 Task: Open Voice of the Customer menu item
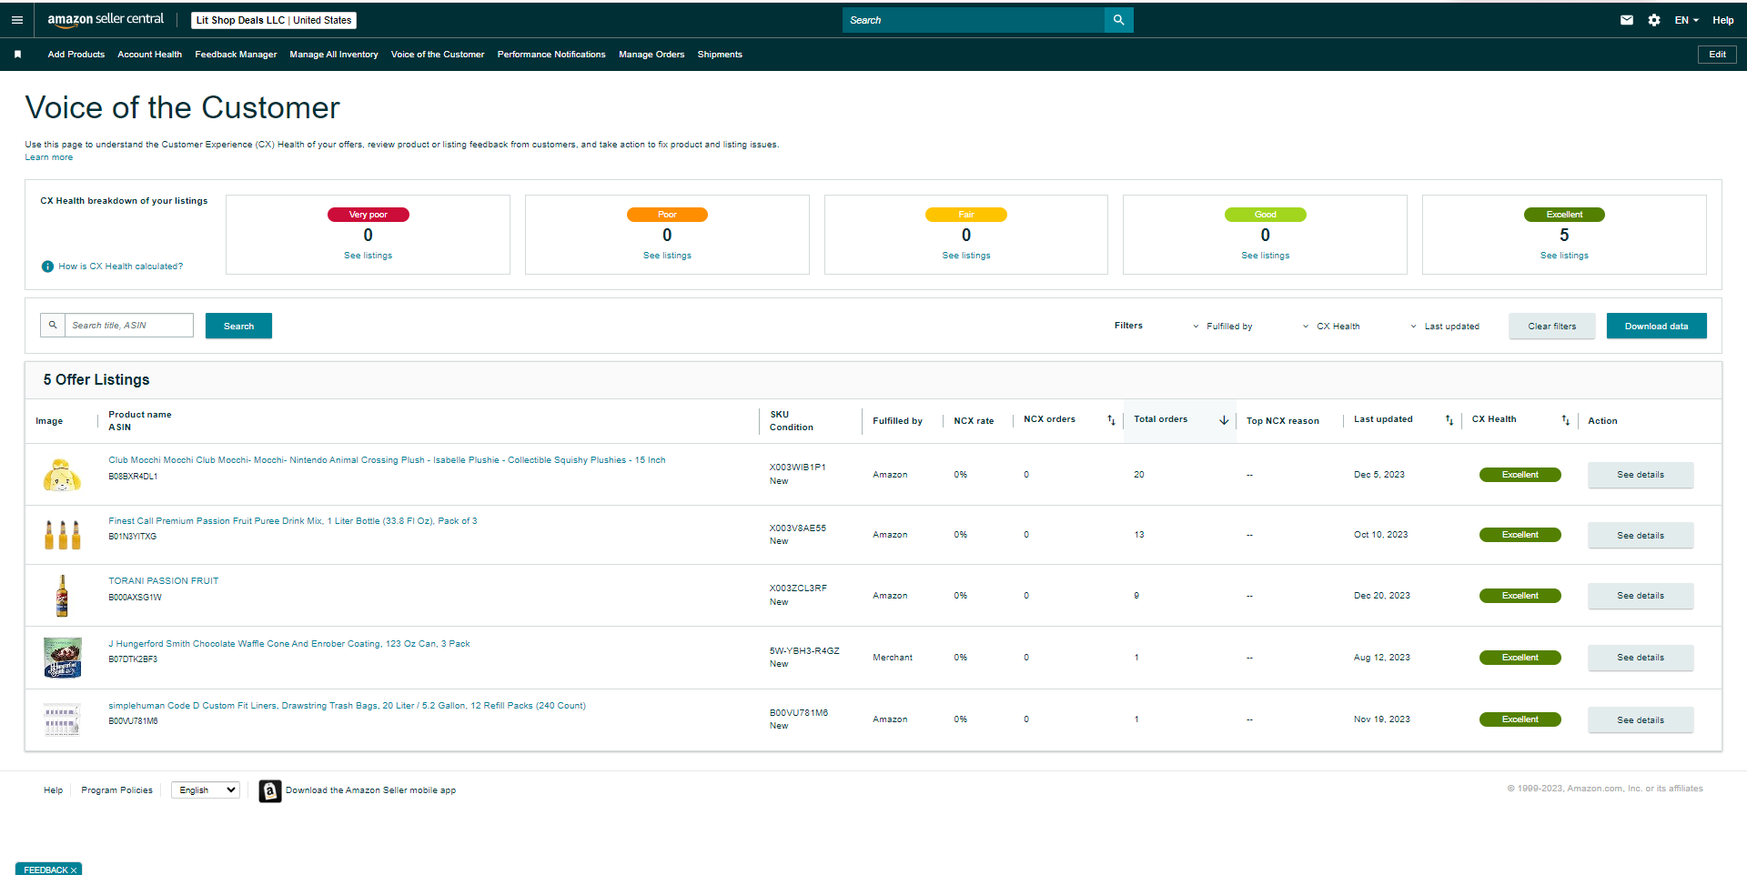pyautogui.click(x=438, y=55)
